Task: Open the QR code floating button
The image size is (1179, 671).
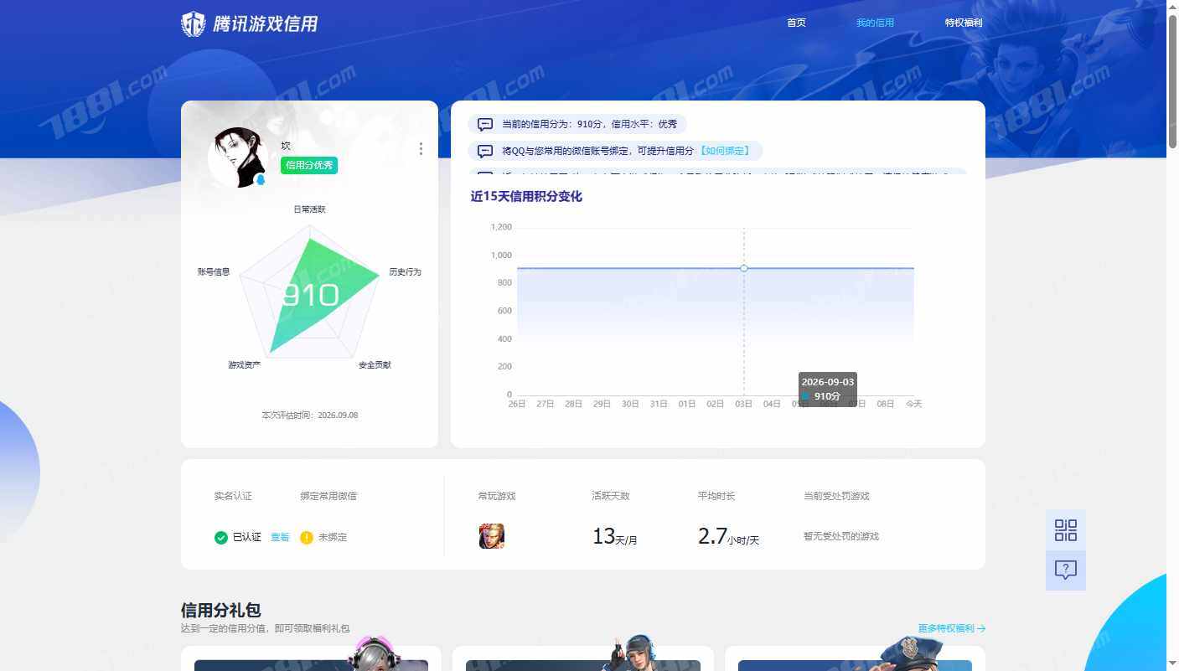Action: 1066,530
